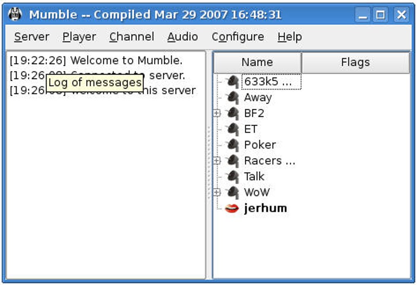The image size is (417, 285).
Task: Click the WoW channel icon
Action: pos(233,192)
